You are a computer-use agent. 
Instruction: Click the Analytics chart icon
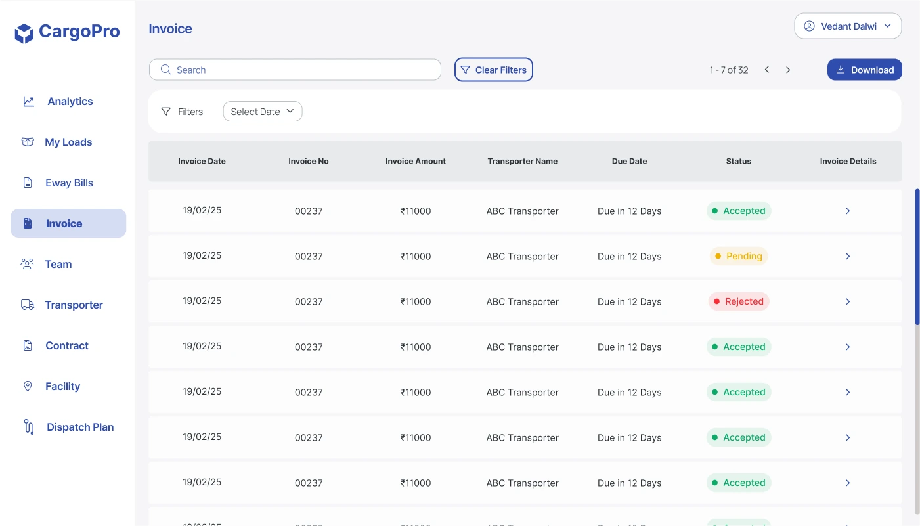(28, 101)
